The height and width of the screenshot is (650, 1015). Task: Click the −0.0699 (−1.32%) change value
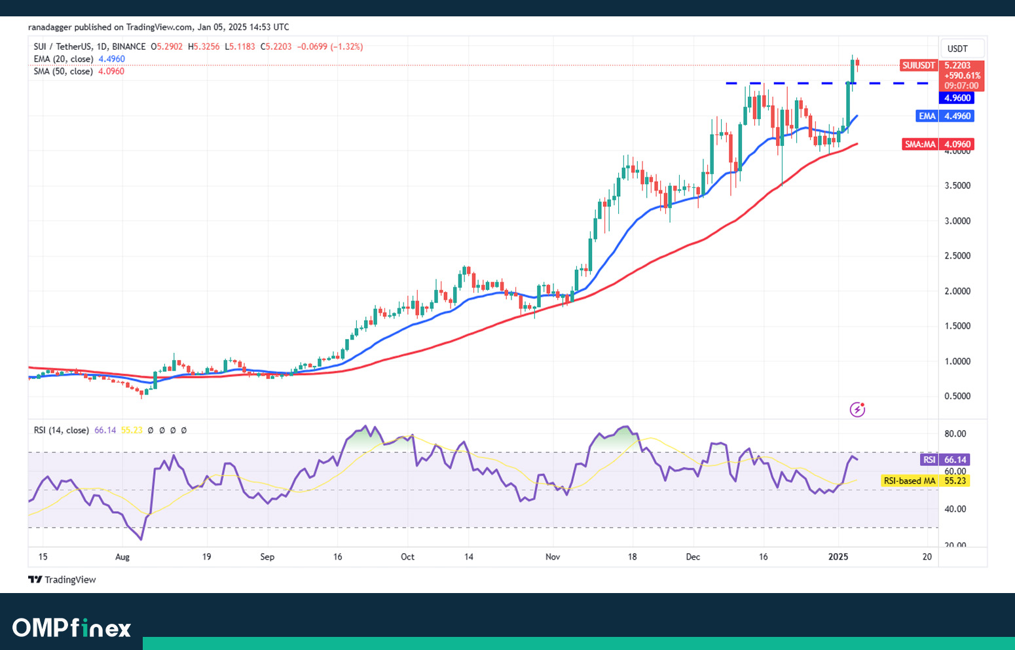(x=330, y=46)
